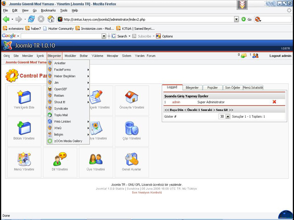Viewport: 294px width, 220px height.
Task: Click the Google toolbar Search button
Action: click(120, 36)
